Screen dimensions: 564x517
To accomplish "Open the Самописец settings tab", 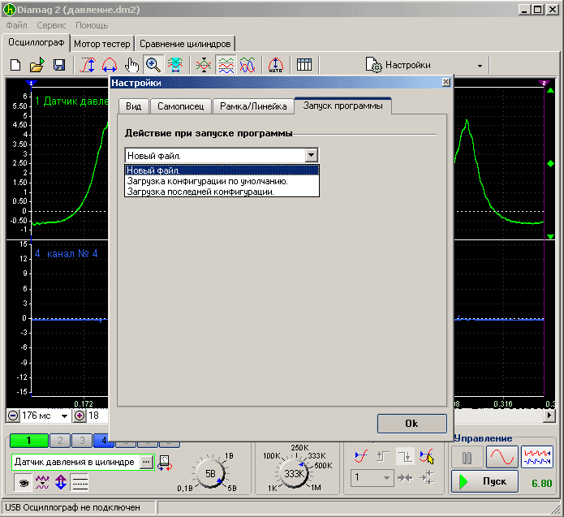I will pyautogui.click(x=181, y=106).
